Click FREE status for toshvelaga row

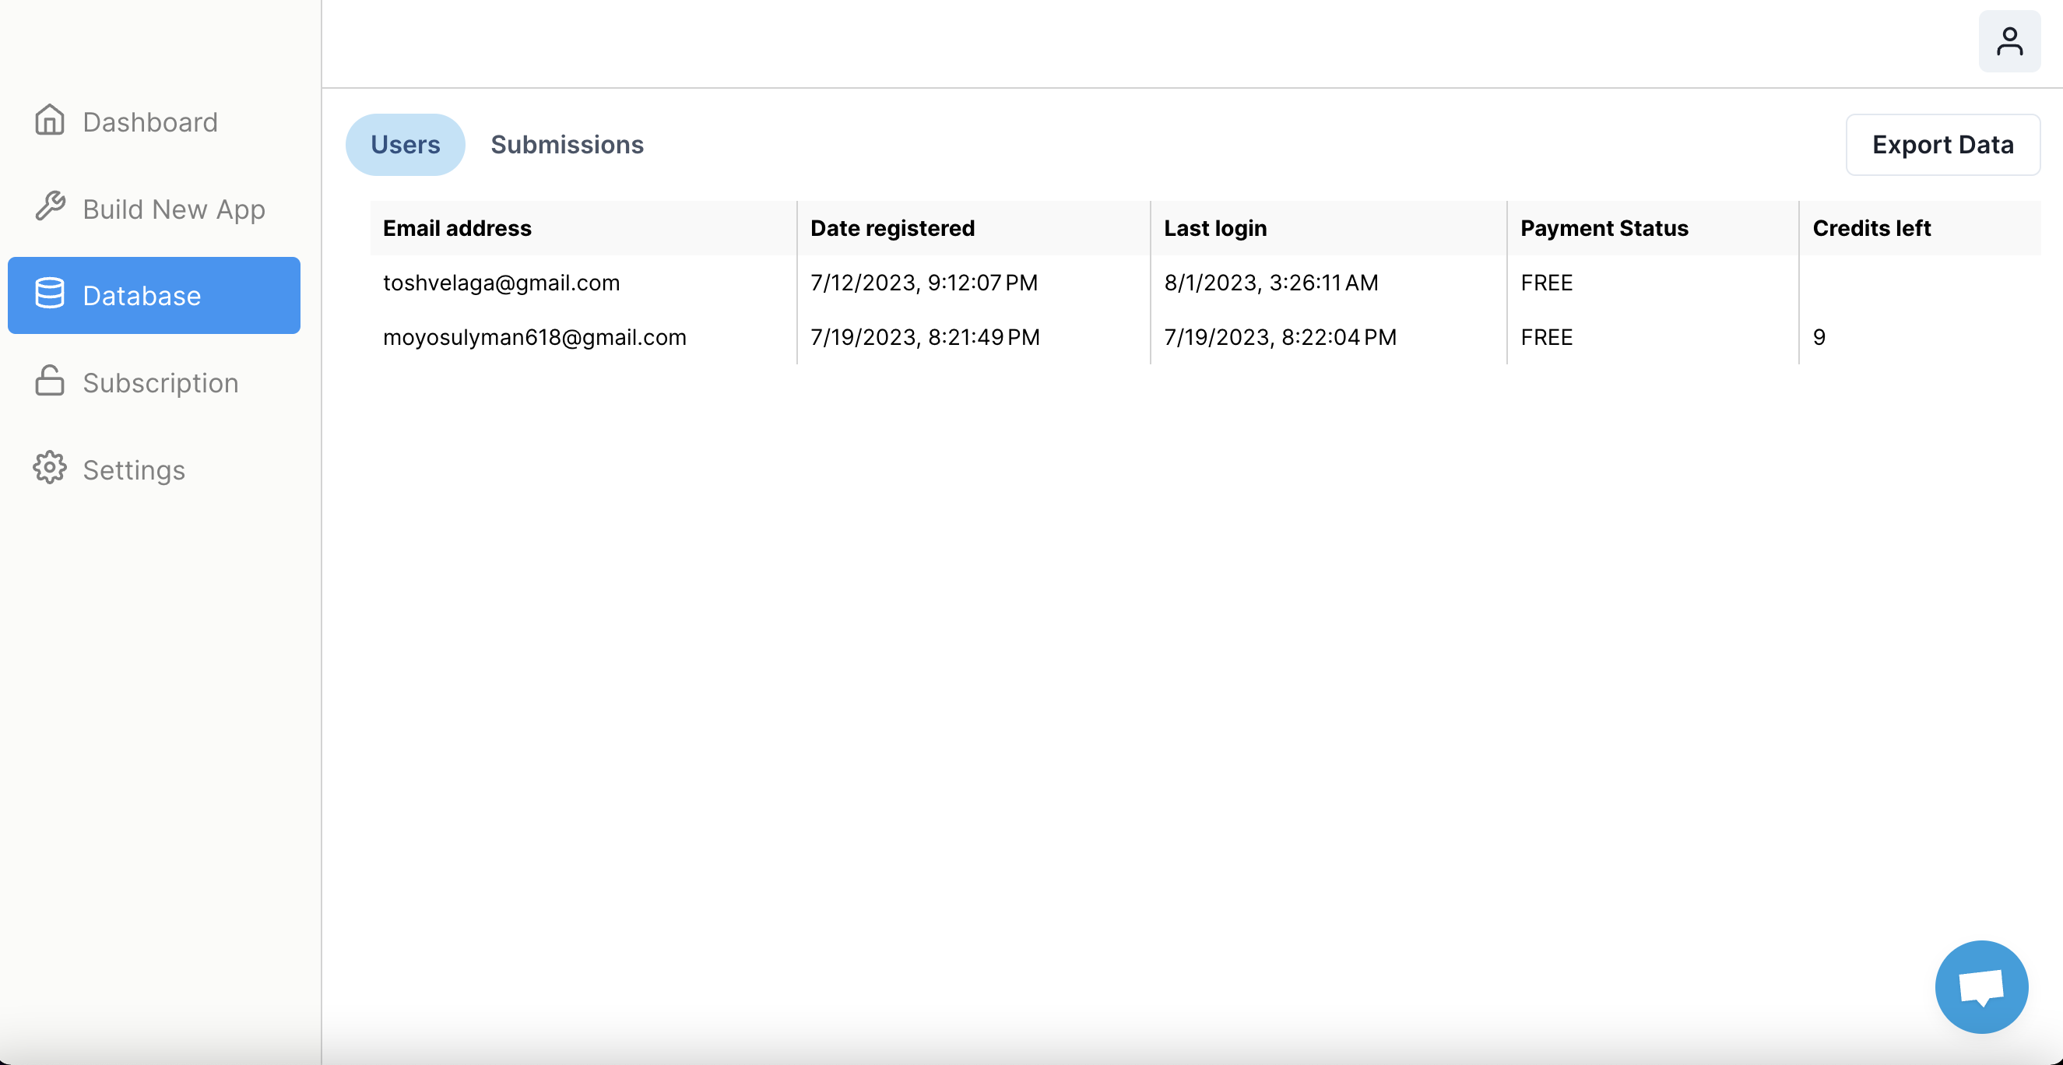[1546, 283]
